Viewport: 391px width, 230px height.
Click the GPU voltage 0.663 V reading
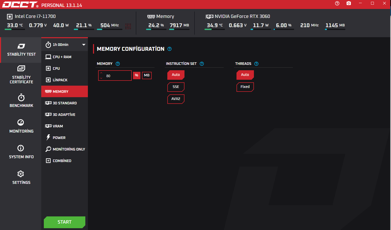tap(238, 25)
